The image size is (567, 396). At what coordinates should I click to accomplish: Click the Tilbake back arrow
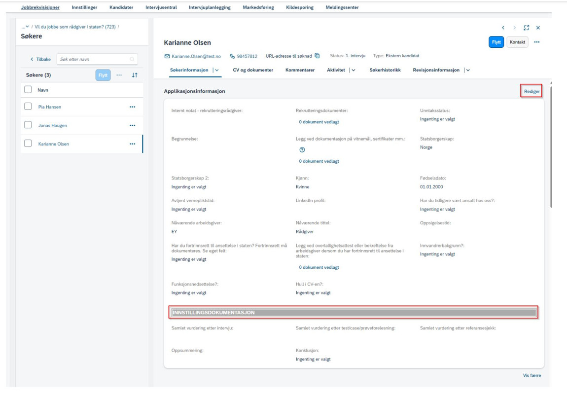click(32, 59)
